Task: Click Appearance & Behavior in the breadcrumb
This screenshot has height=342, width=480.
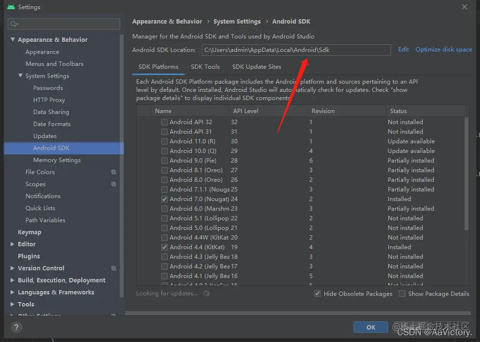Action: point(167,22)
